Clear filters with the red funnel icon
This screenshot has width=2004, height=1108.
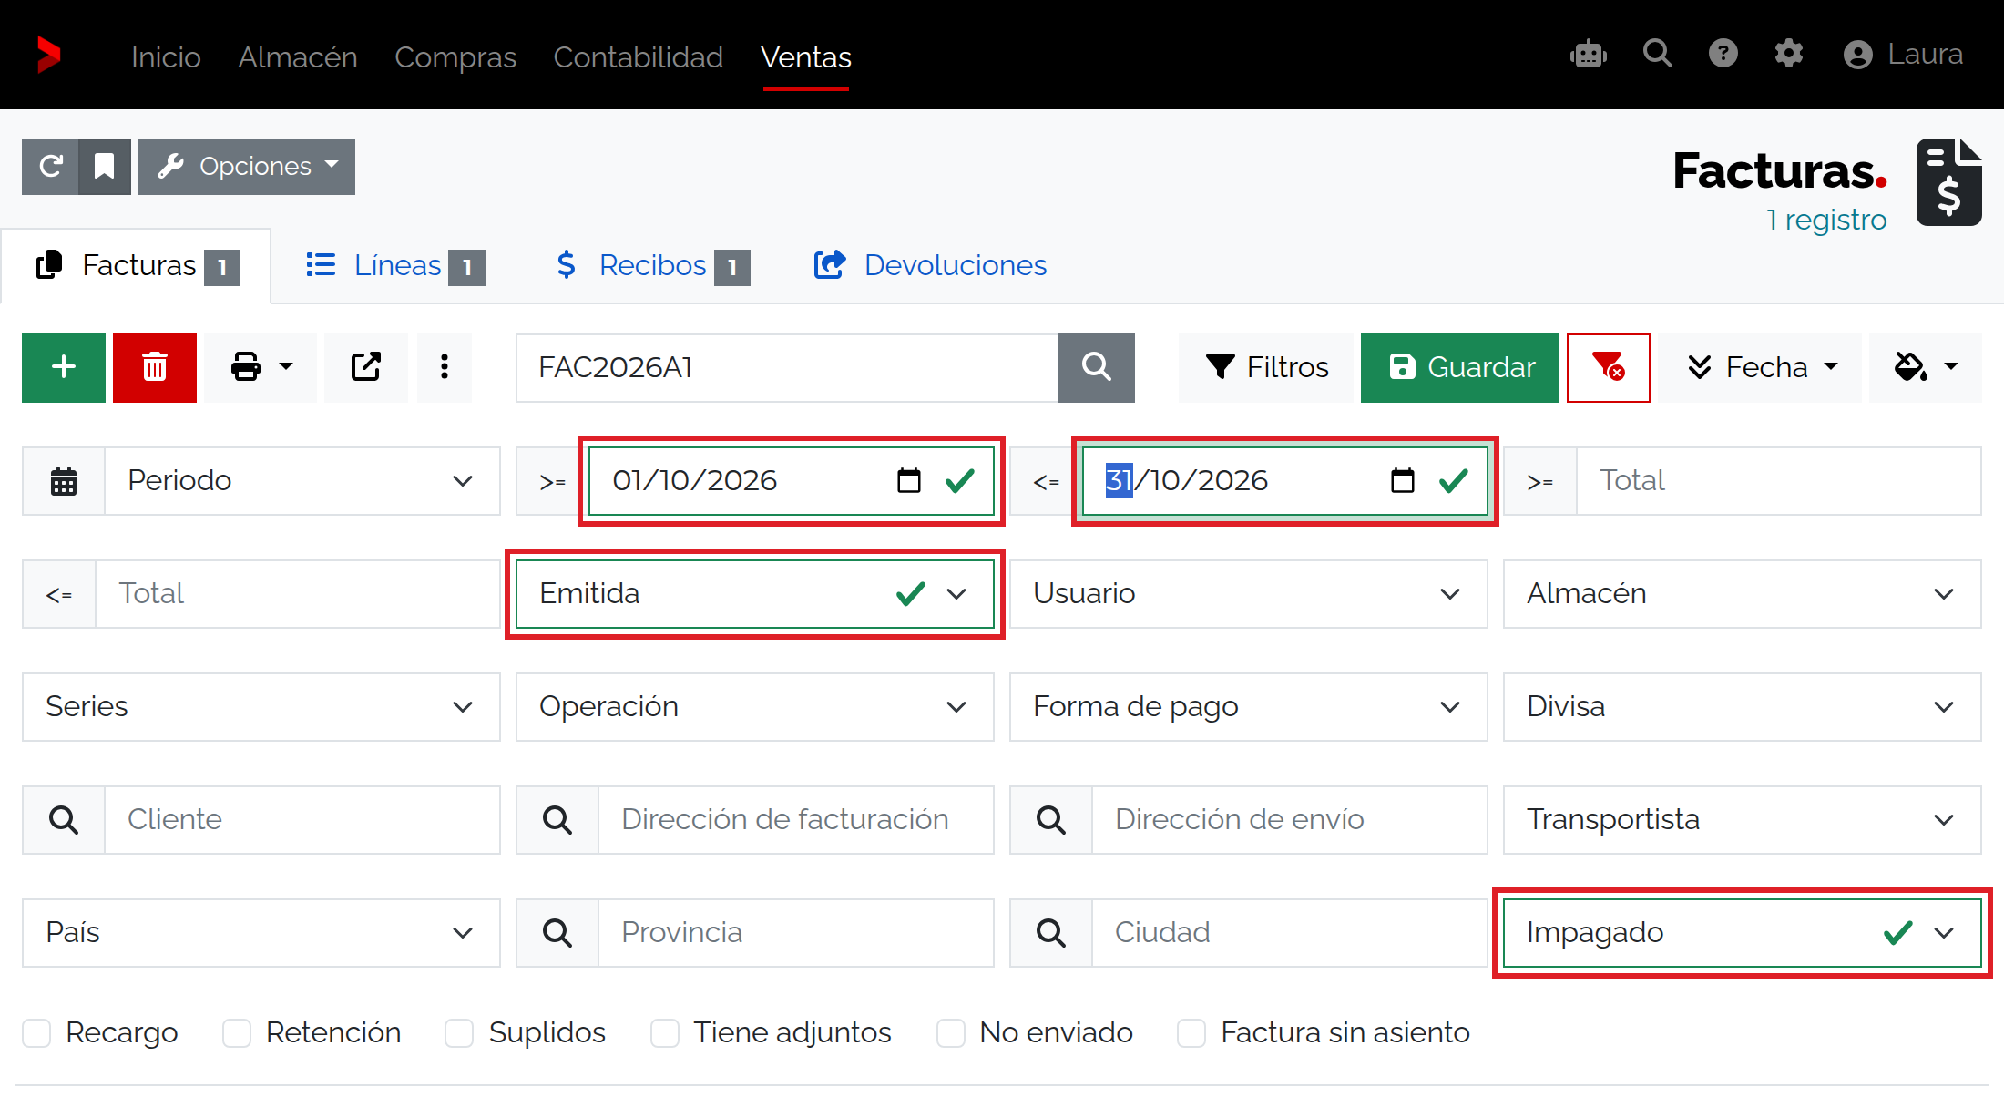pos(1609,367)
